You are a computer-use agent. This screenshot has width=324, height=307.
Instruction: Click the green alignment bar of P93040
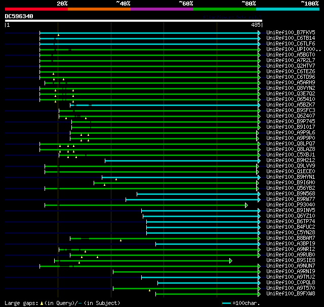pyautogui.click(x=145, y=205)
